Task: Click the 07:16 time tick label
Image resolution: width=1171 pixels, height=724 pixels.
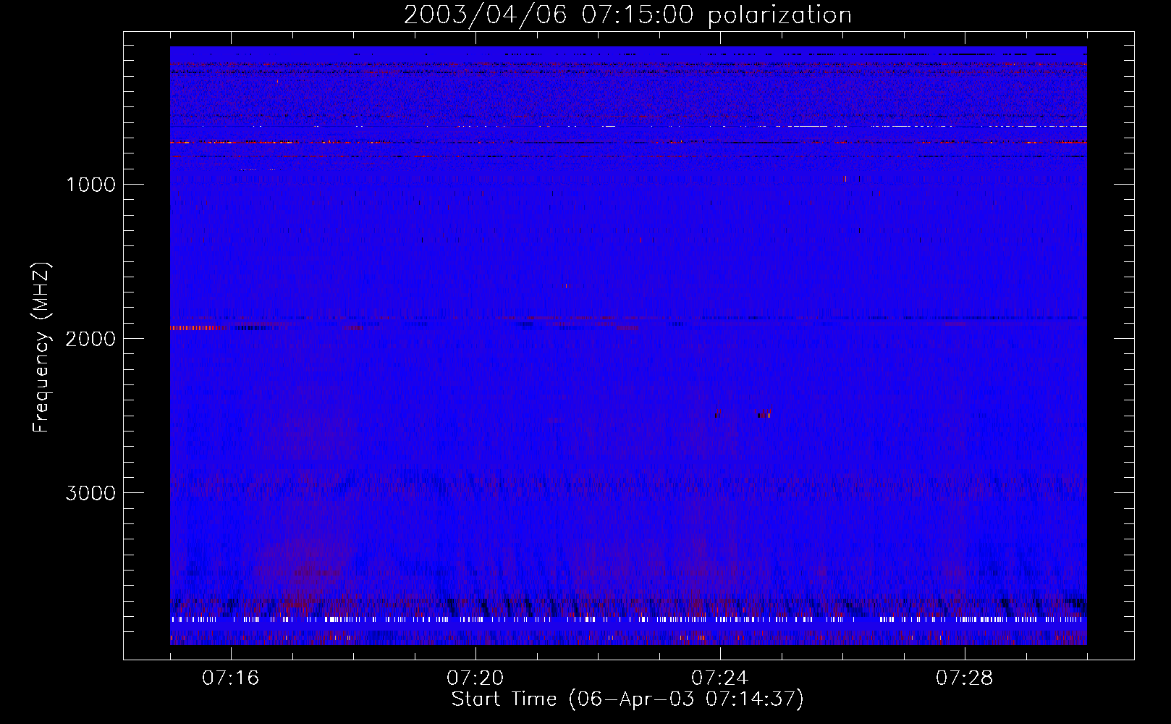Action: pyautogui.click(x=231, y=678)
